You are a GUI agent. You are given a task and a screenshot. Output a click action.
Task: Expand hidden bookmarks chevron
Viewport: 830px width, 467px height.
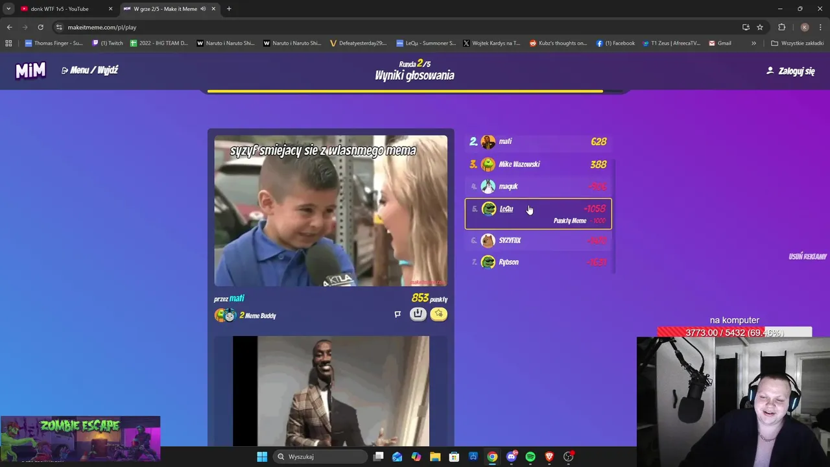pyautogui.click(x=753, y=43)
